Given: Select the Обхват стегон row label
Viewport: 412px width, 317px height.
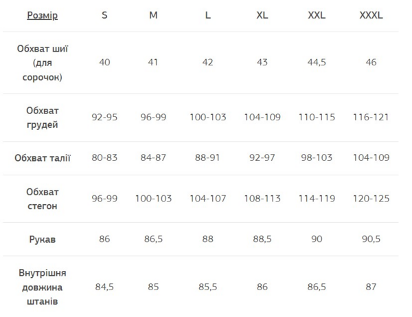Looking at the screenshot, I should [43, 199].
